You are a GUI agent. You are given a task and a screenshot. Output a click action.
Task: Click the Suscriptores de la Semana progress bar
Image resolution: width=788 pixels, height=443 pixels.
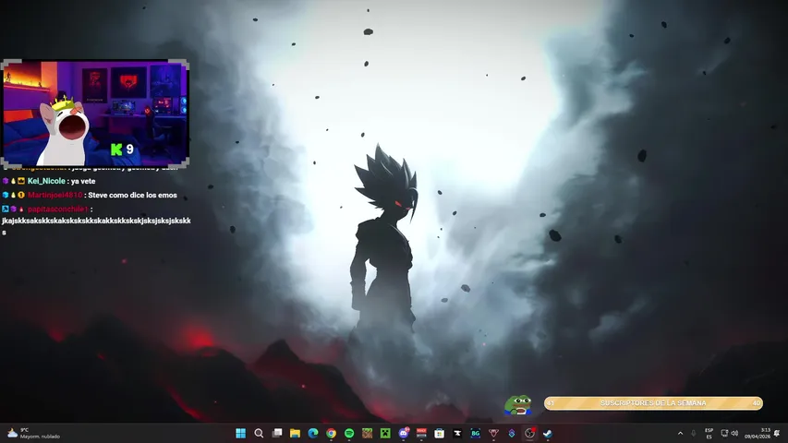click(653, 403)
